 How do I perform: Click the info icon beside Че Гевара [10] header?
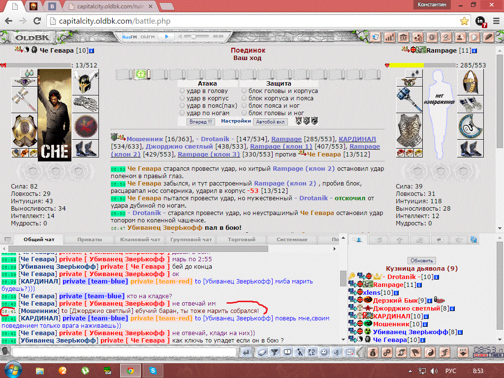tap(92, 51)
